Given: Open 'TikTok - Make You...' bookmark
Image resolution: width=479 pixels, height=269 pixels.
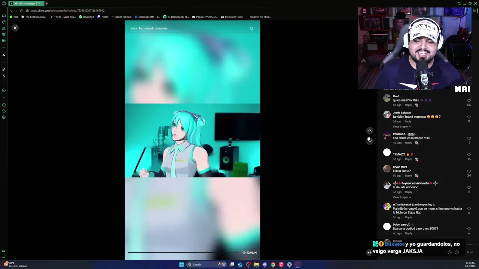Looking at the screenshot, I should 63,17.
